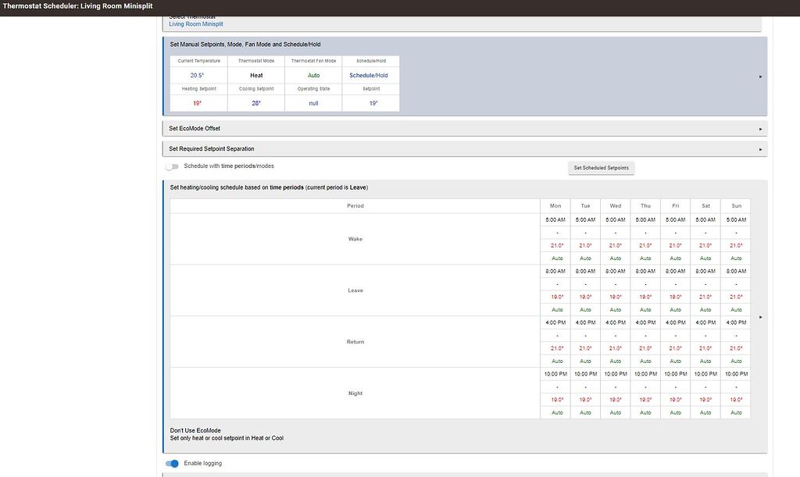The image size is (800, 477).
Task: Disable the Enable logging toggle
Action: coord(170,463)
